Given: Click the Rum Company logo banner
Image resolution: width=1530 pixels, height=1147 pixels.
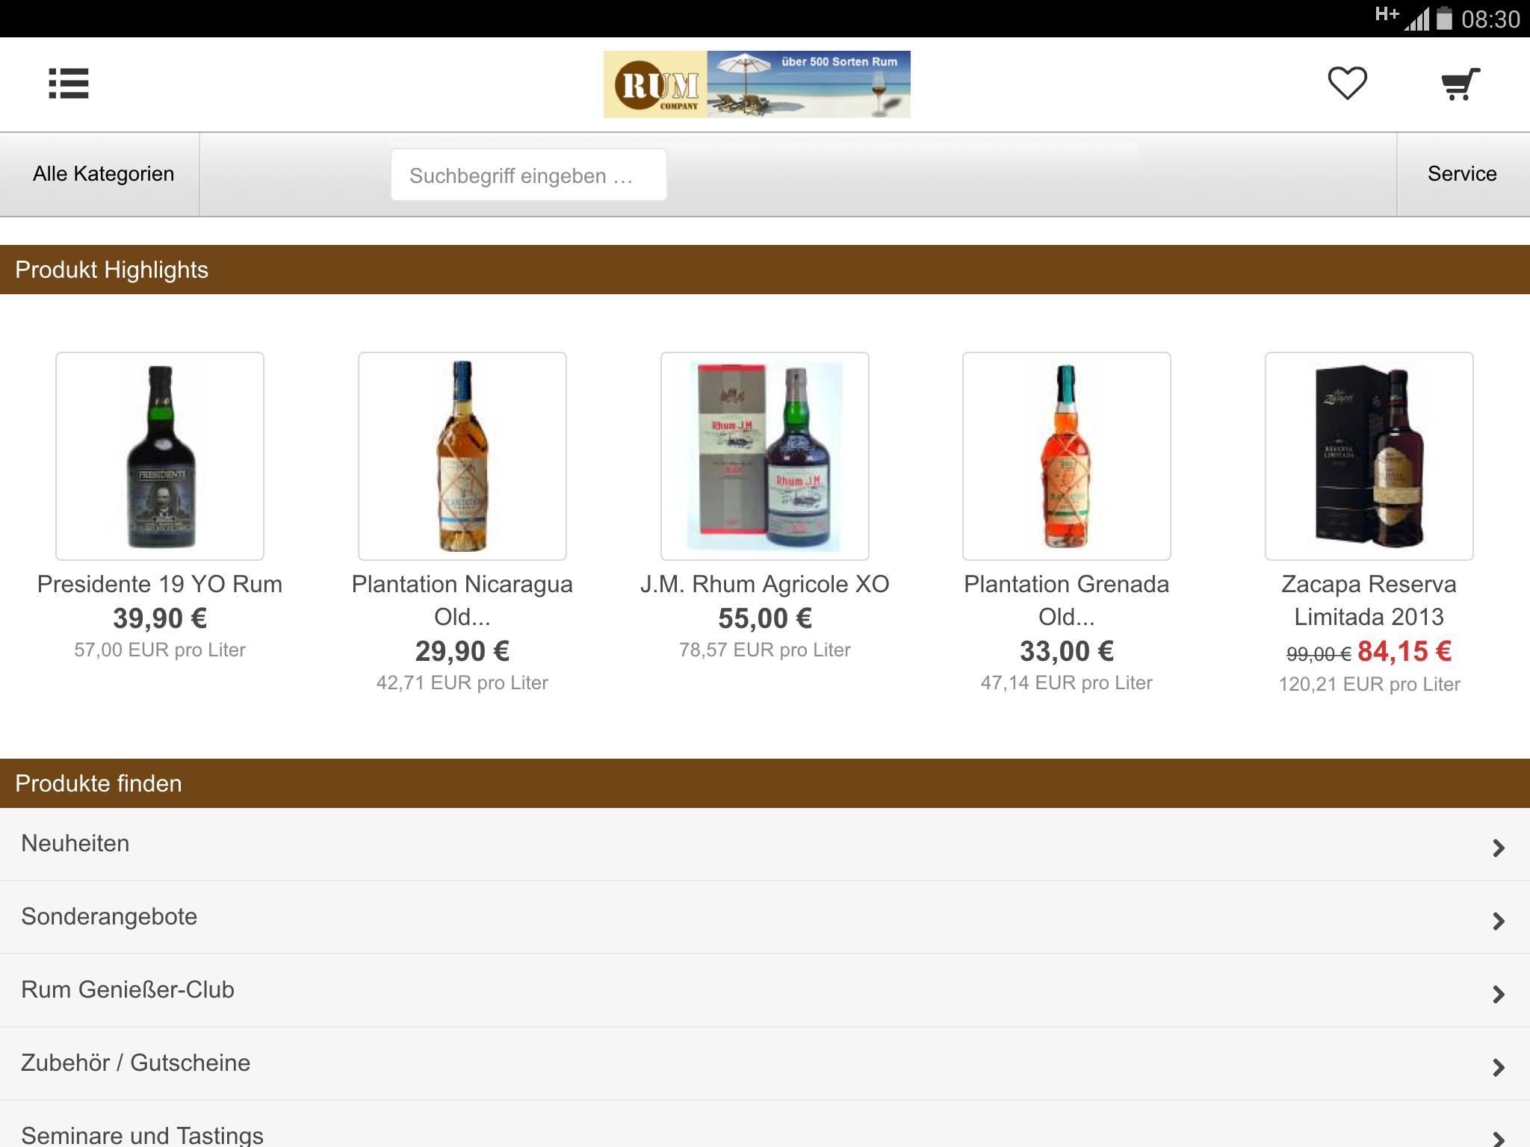Looking at the screenshot, I should point(757,84).
